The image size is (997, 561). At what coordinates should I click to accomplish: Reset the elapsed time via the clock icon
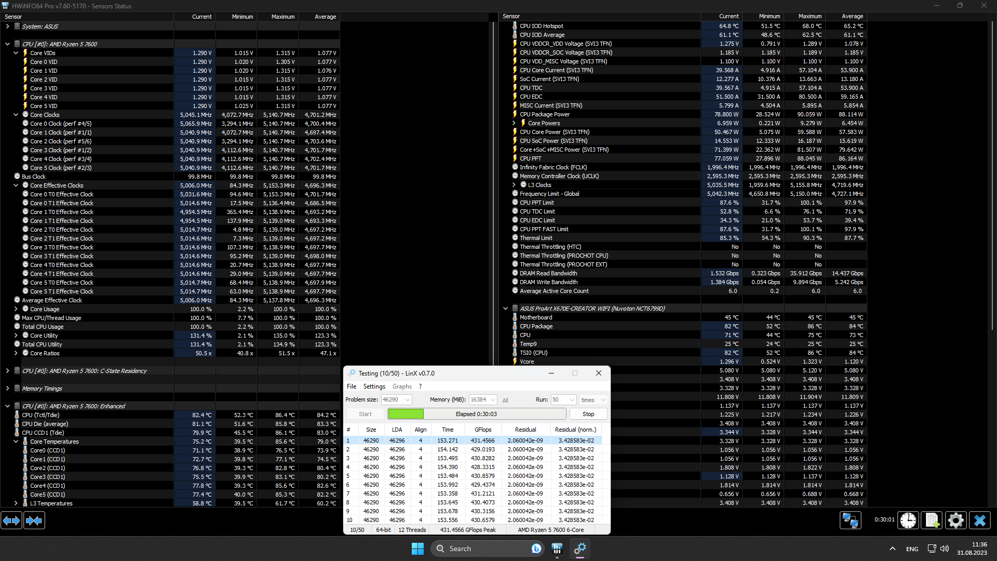tap(908, 520)
